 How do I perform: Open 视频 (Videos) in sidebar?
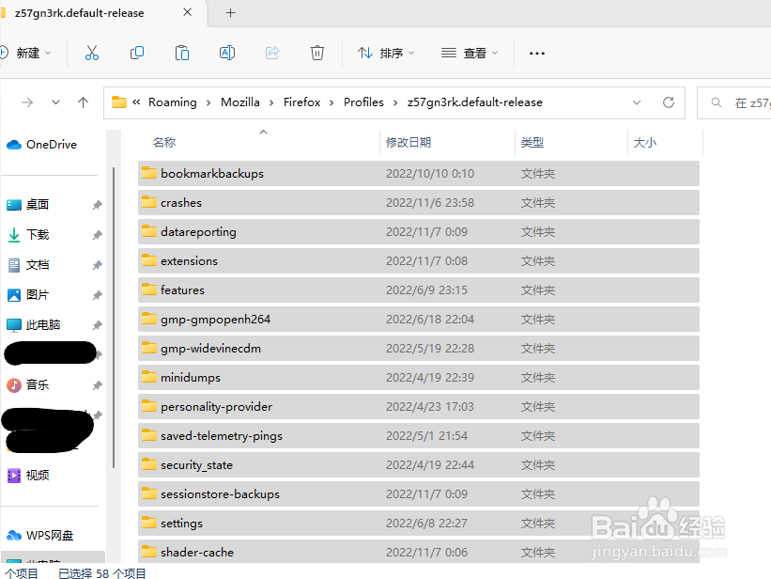pos(28,475)
